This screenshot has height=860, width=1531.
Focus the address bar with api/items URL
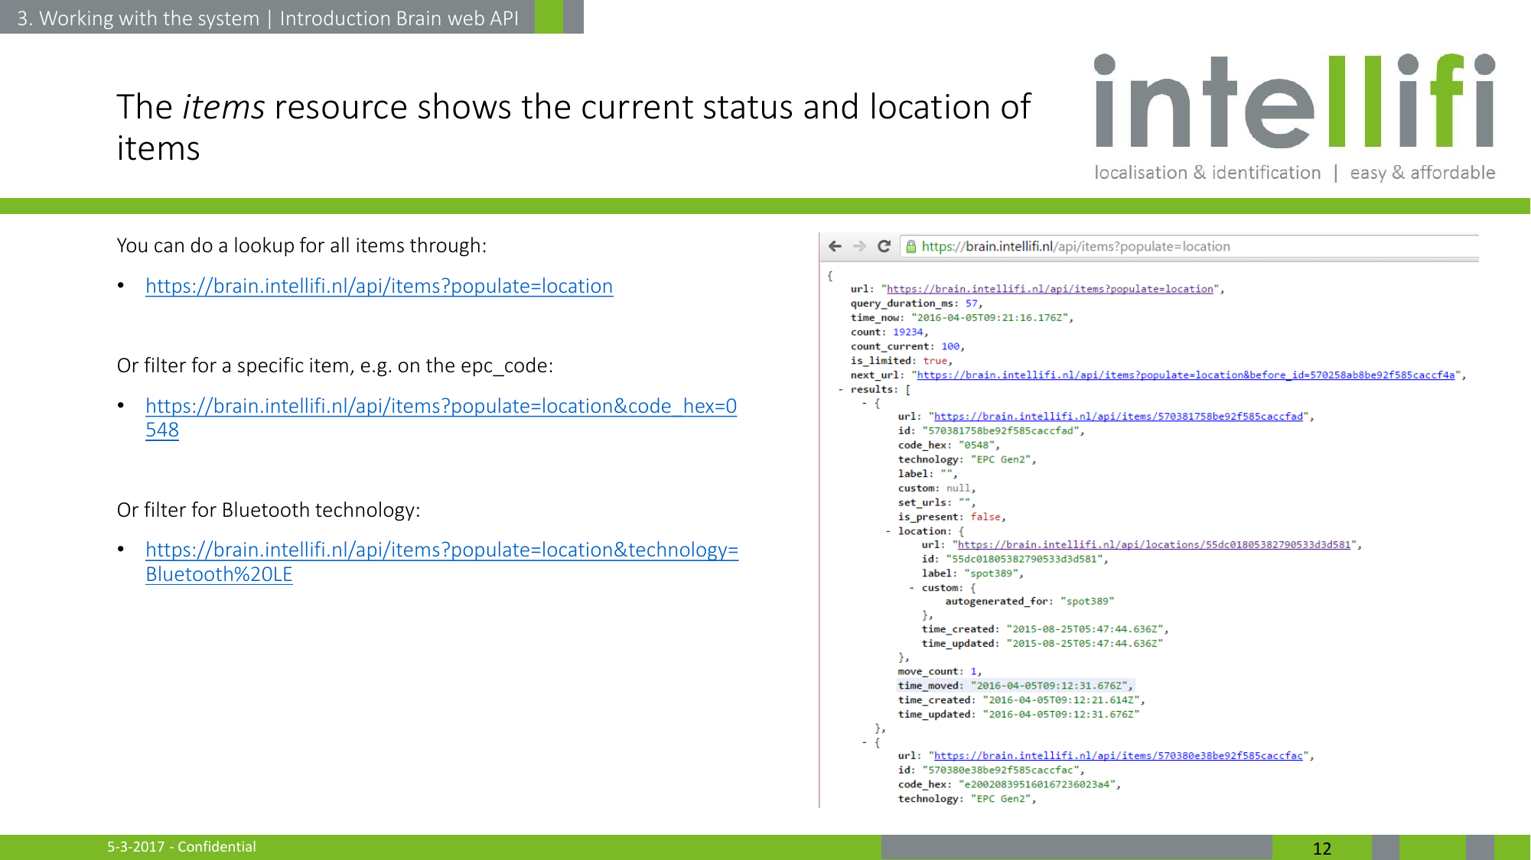(x=1190, y=246)
